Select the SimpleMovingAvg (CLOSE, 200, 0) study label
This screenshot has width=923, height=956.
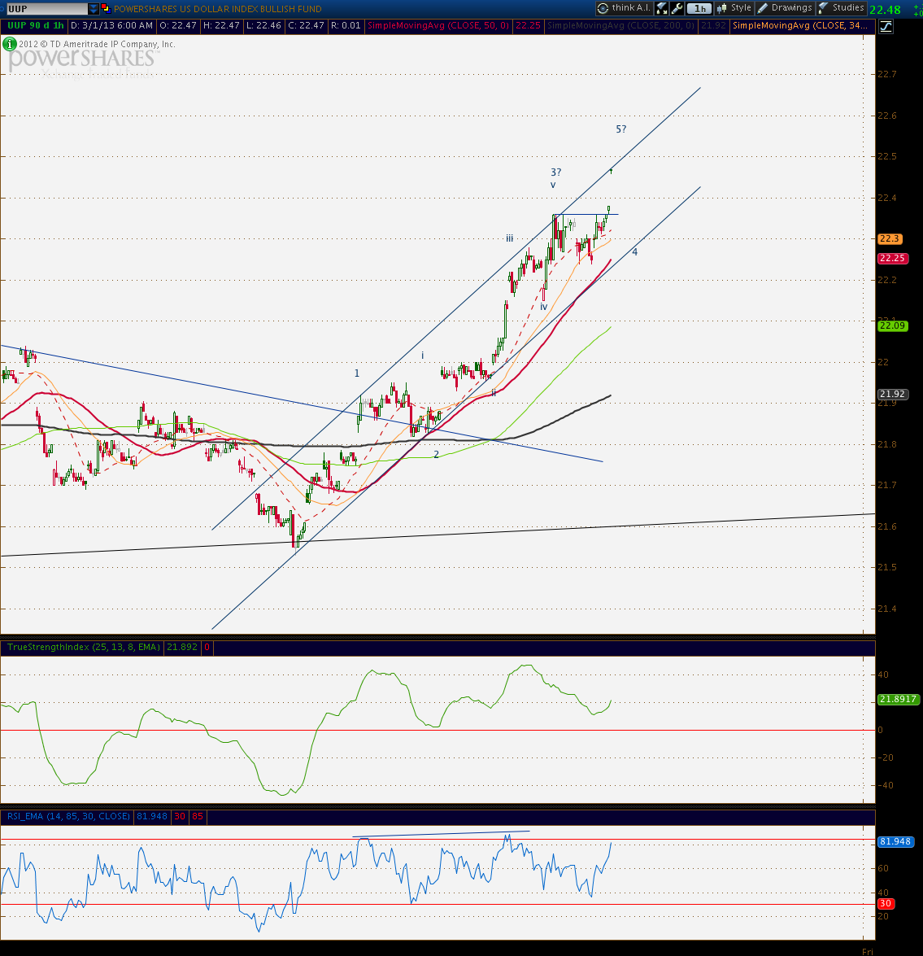620,25
